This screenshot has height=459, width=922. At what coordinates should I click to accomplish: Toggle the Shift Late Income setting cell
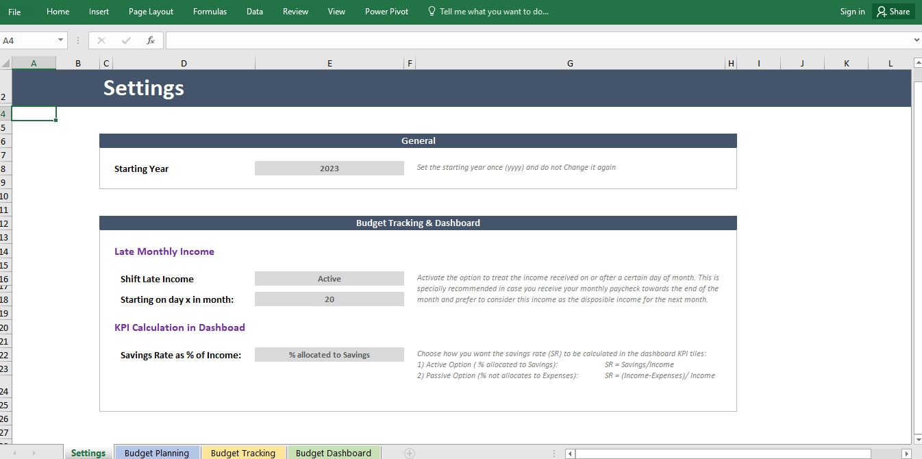pos(329,279)
